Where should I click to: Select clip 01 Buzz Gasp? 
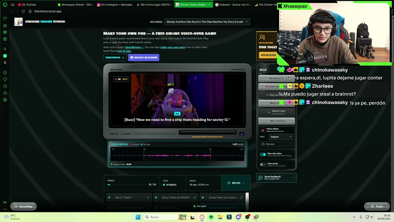[x=129, y=198]
